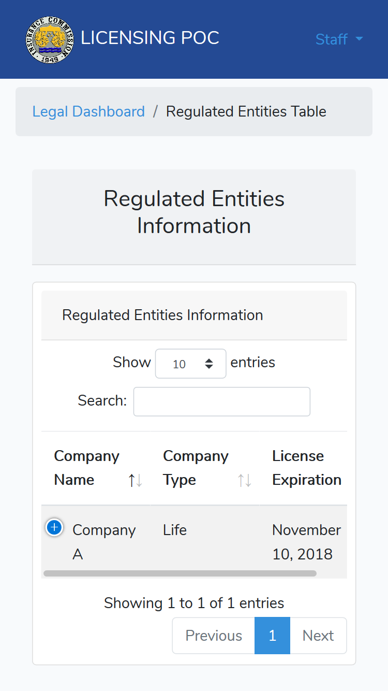Click the Legal Dashboard breadcrumb link

(x=88, y=111)
